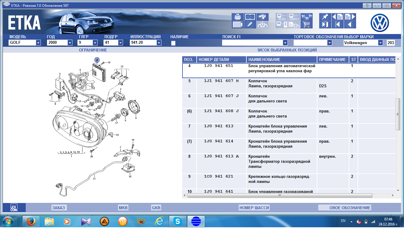The image size is (404, 232).
Task: Open the Volkswagen brand selection dropdown
Action: point(380,43)
